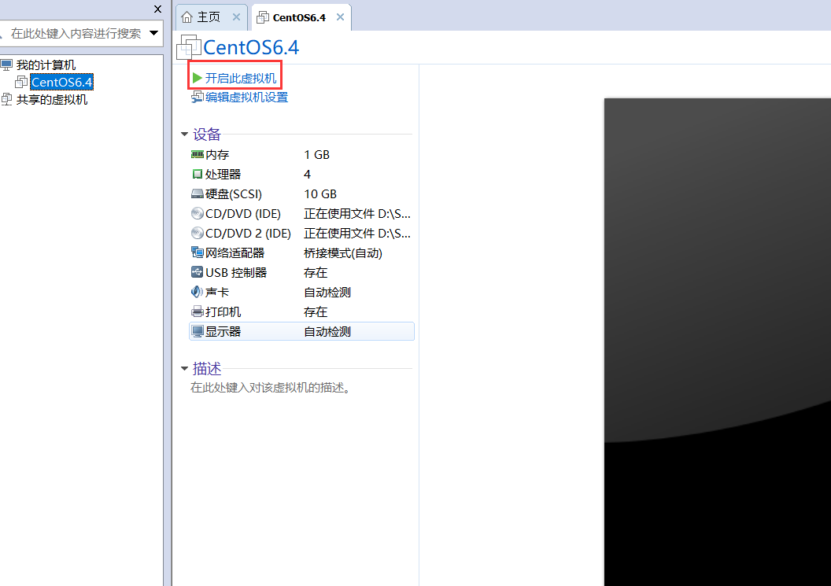Click the green play icon to start VM

tap(198, 78)
